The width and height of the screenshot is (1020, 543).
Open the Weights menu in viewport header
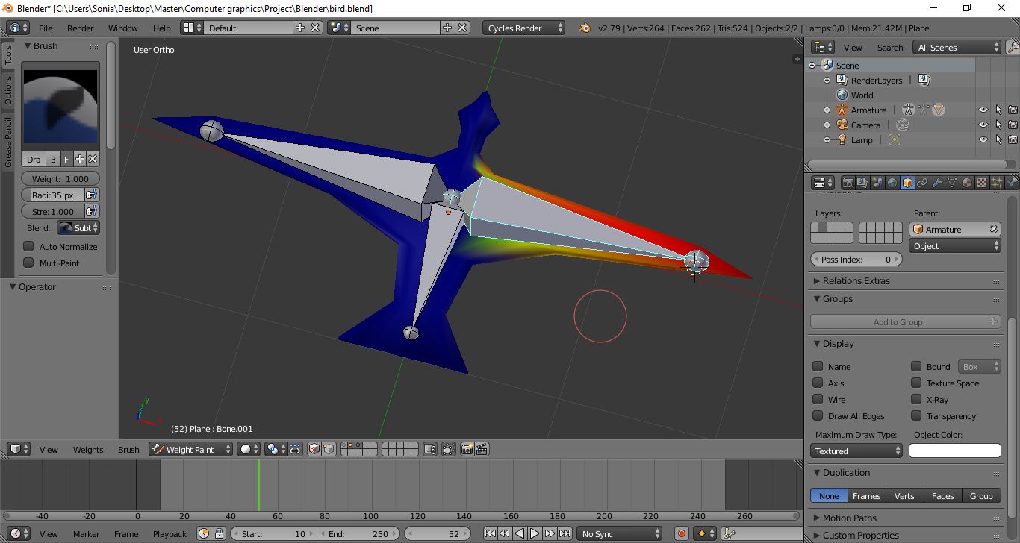88,449
